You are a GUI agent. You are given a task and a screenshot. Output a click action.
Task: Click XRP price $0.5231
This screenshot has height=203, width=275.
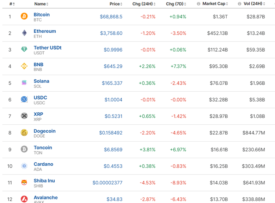114,116
